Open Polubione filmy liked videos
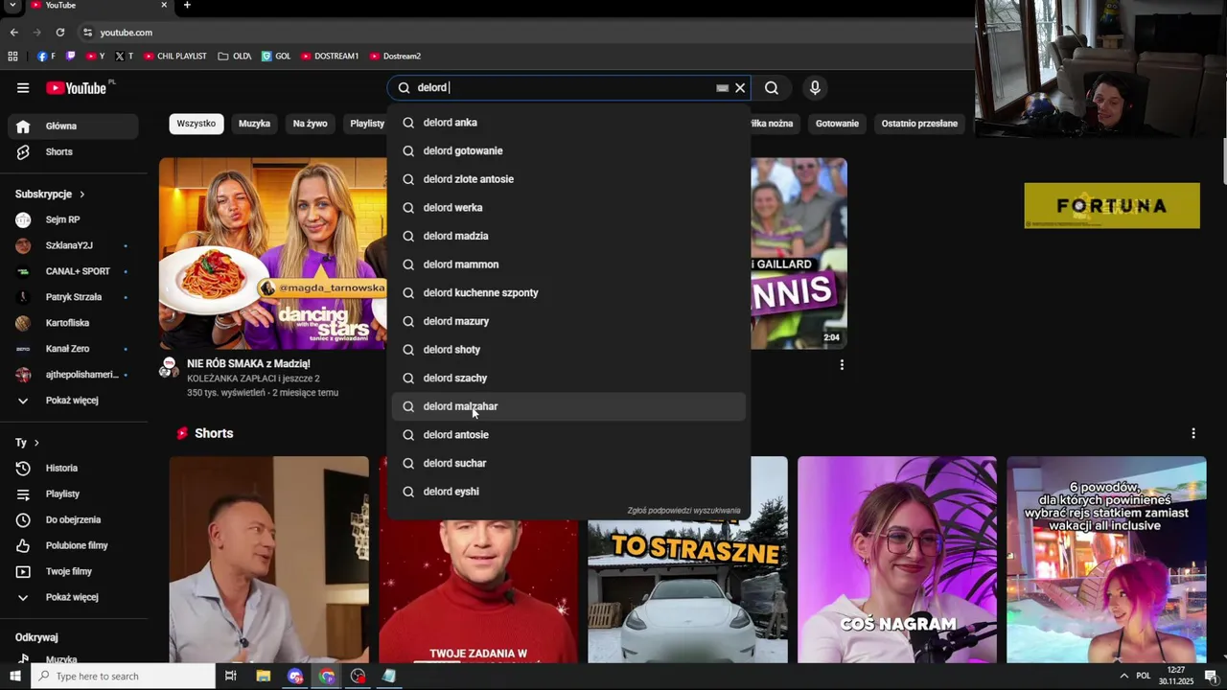 tap(73, 545)
